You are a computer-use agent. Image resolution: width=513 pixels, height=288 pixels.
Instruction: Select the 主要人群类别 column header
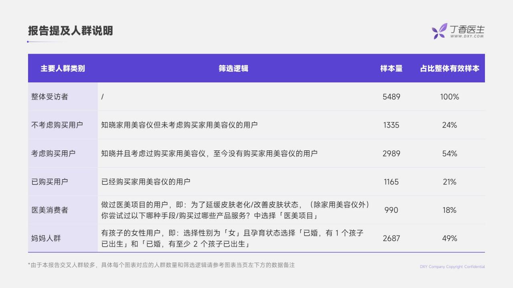point(63,68)
